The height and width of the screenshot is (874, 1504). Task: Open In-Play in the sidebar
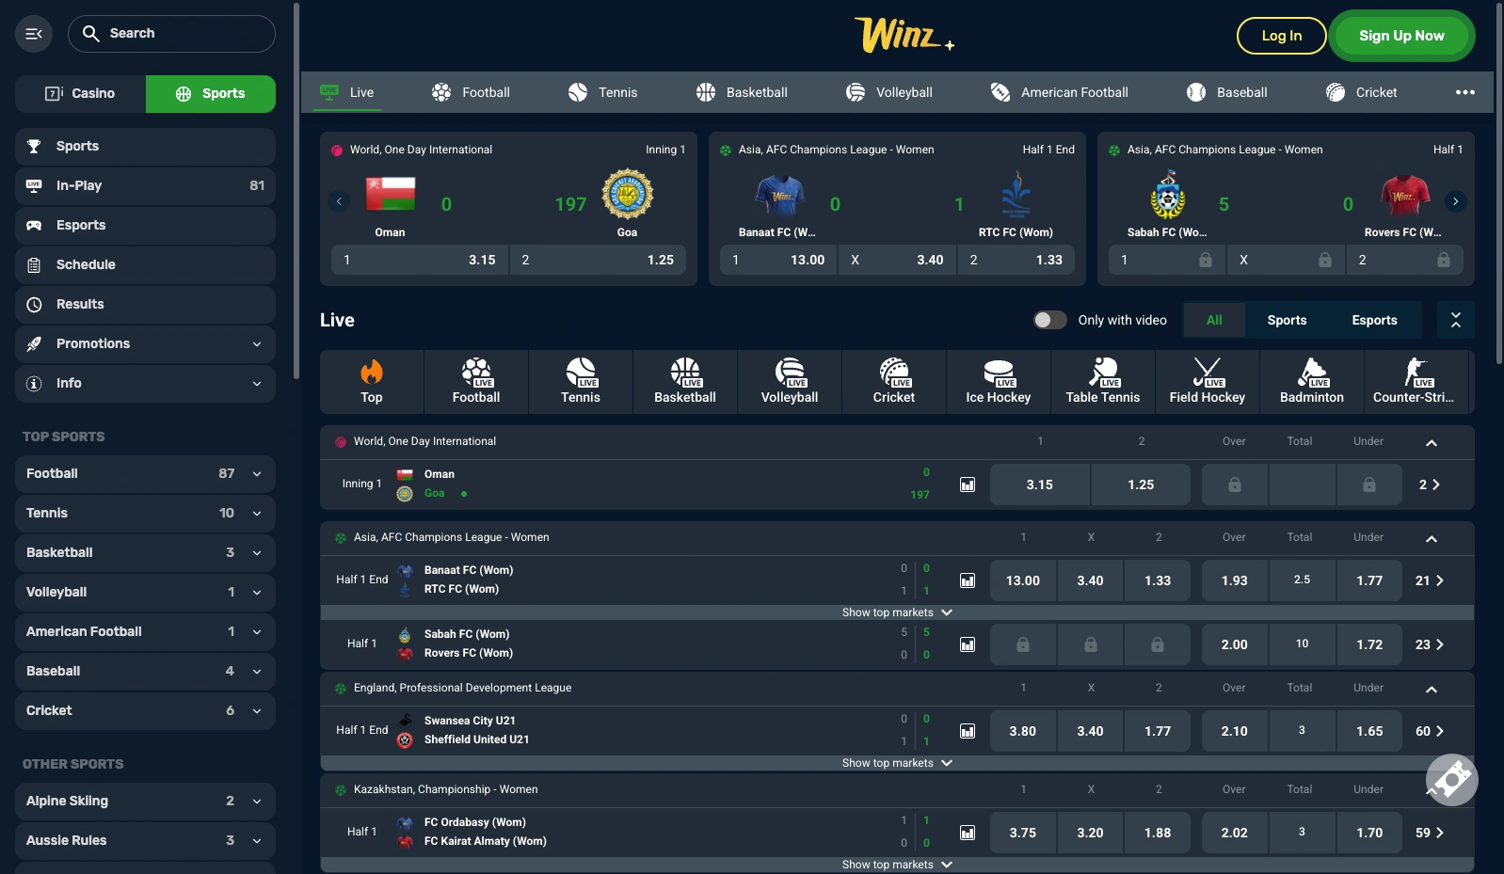click(145, 185)
